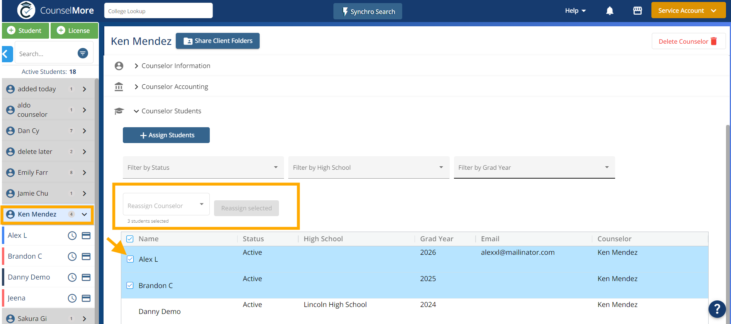Open Danny Demo billing card icon
This screenshot has height=324, width=731.
click(x=86, y=277)
